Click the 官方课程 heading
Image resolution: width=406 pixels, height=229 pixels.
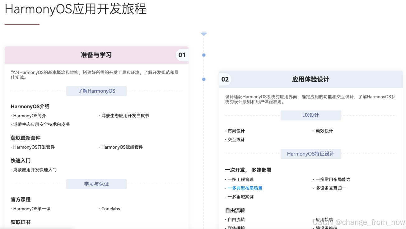(x=21, y=199)
